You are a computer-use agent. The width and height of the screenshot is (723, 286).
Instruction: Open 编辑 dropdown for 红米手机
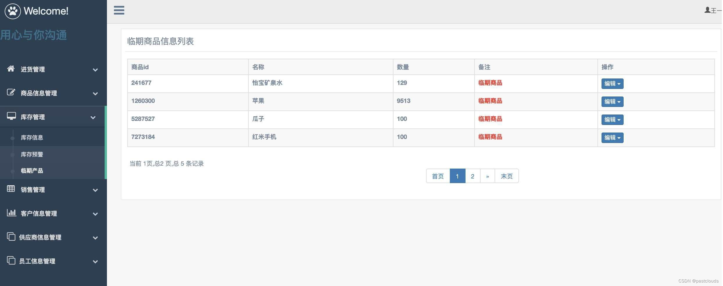point(612,138)
